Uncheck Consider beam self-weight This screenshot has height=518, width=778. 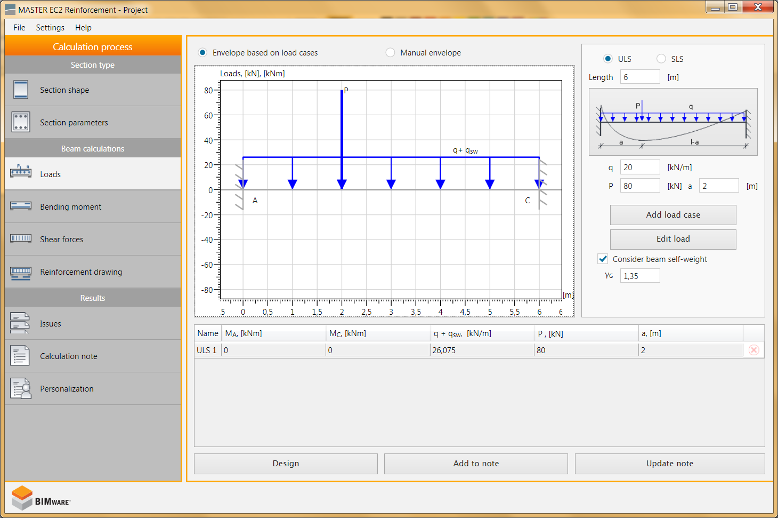603,259
